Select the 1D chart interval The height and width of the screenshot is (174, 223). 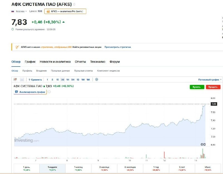(78, 80)
